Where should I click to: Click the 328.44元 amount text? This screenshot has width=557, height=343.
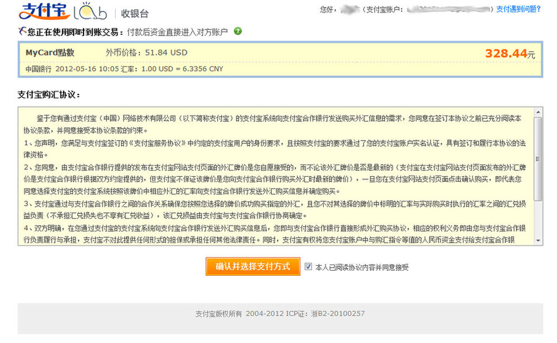[x=510, y=53]
